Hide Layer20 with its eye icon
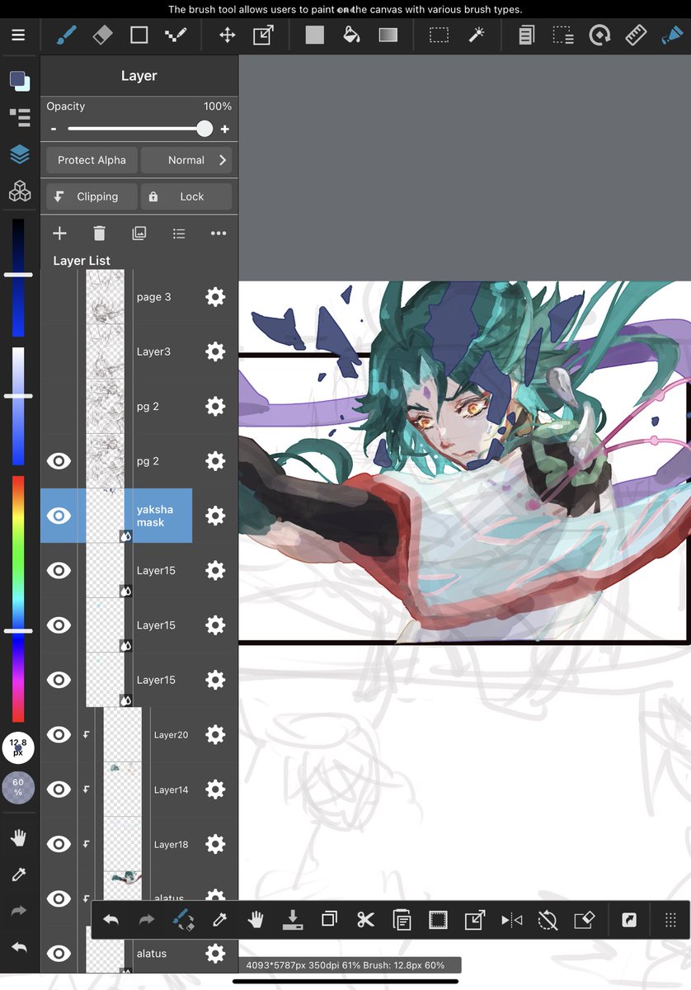Viewport: 691px width, 990px height. (x=59, y=734)
